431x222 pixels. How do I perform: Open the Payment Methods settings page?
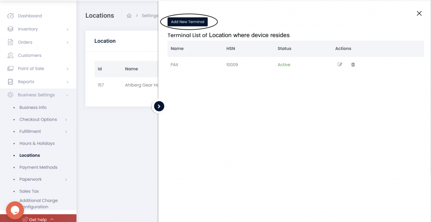(x=38, y=167)
